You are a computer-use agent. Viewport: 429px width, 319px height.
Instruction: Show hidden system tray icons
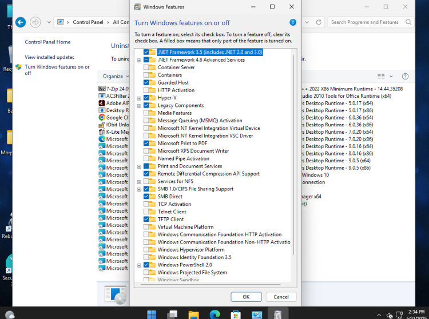[379, 315]
